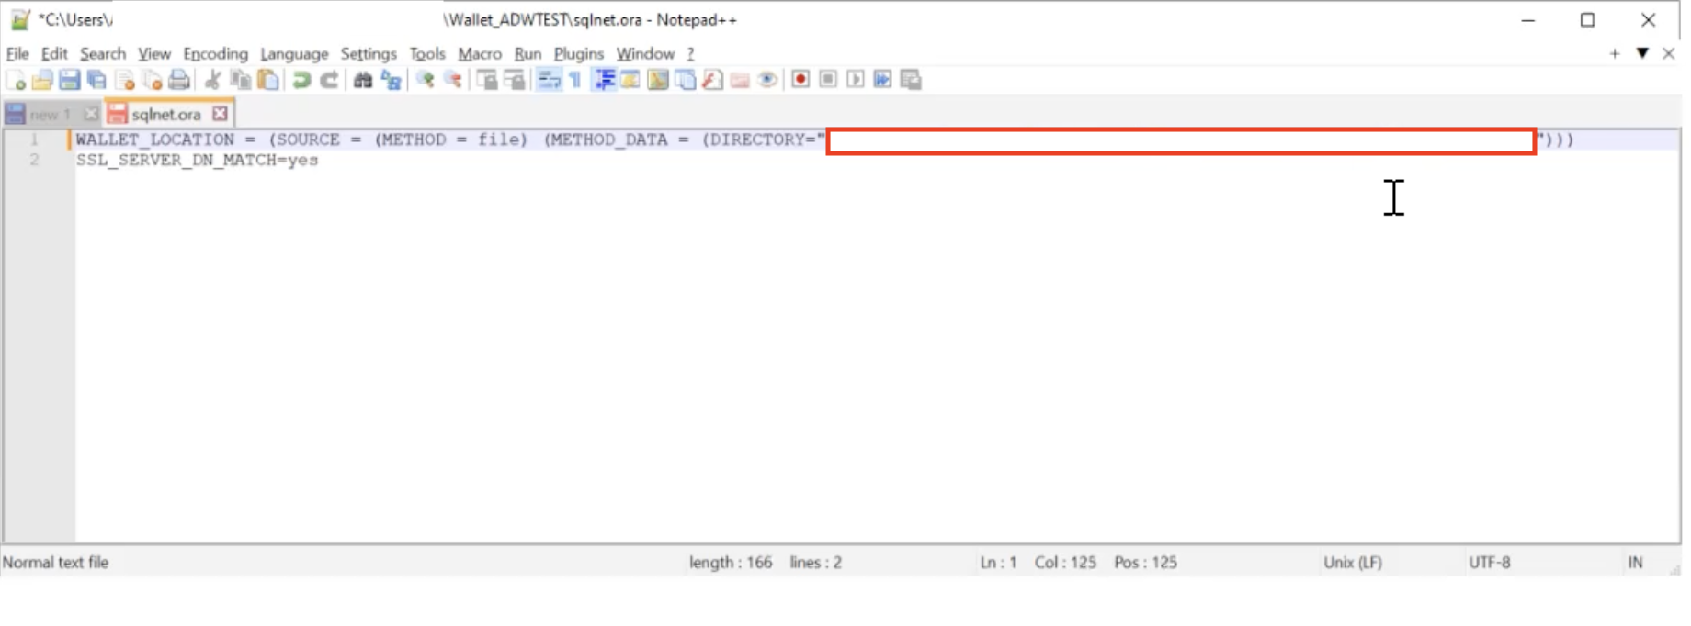
Task: Open the Search menu
Action: pyautogui.click(x=103, y=53)
